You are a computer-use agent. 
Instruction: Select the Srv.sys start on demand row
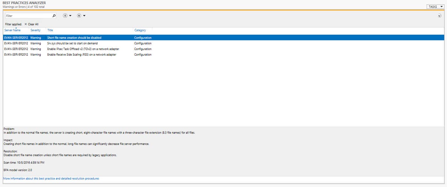(x=72, y=43)
